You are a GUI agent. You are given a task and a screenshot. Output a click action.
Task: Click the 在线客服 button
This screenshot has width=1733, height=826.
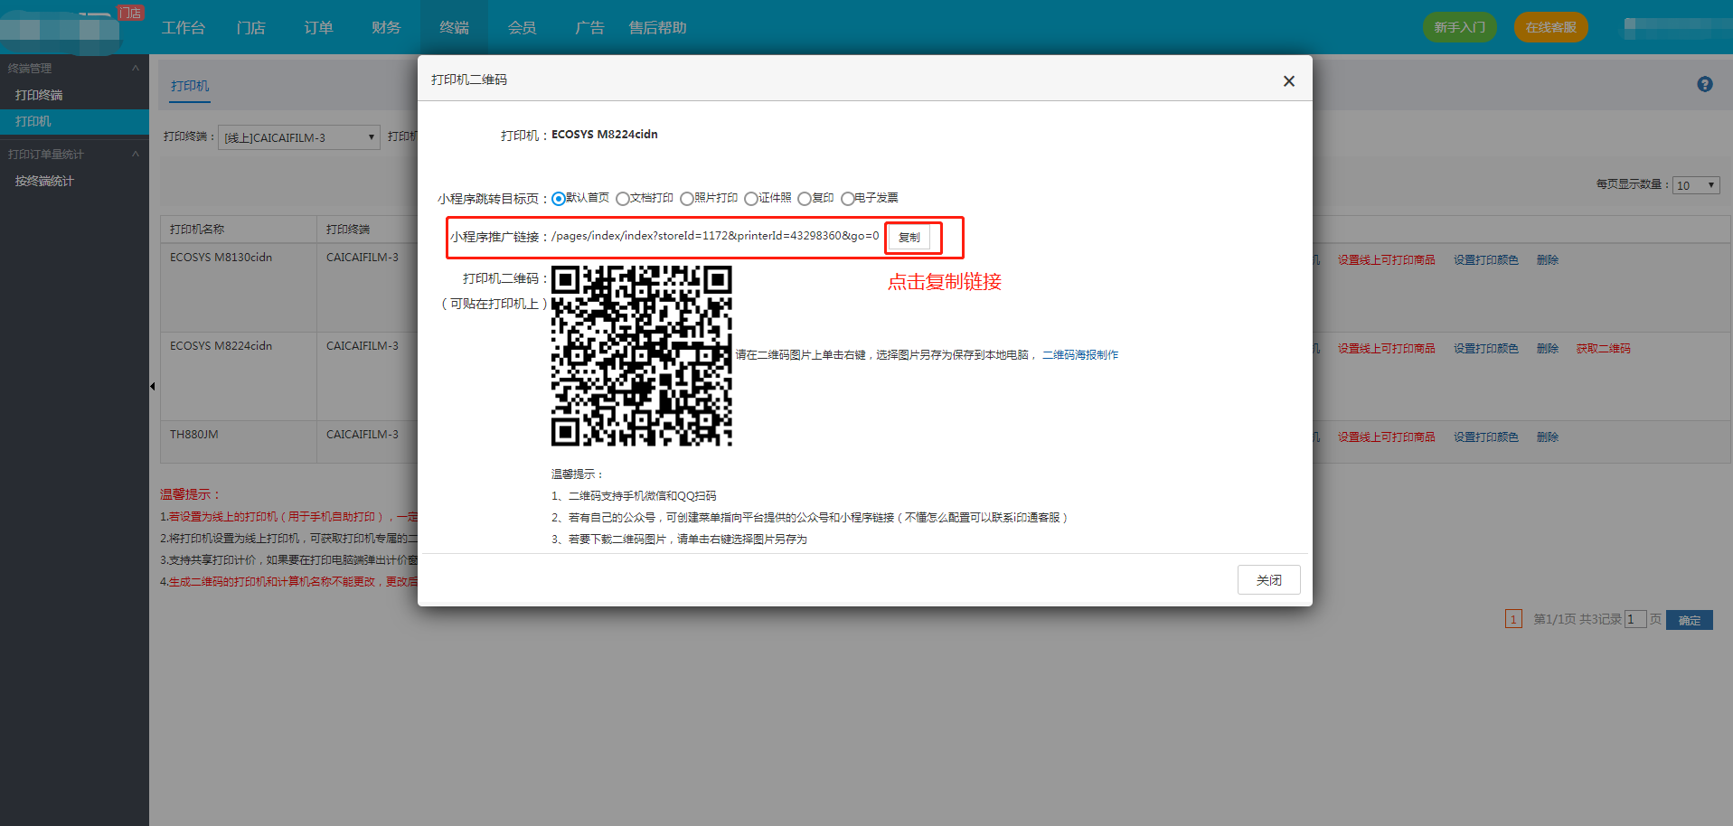click(1550, 27)
